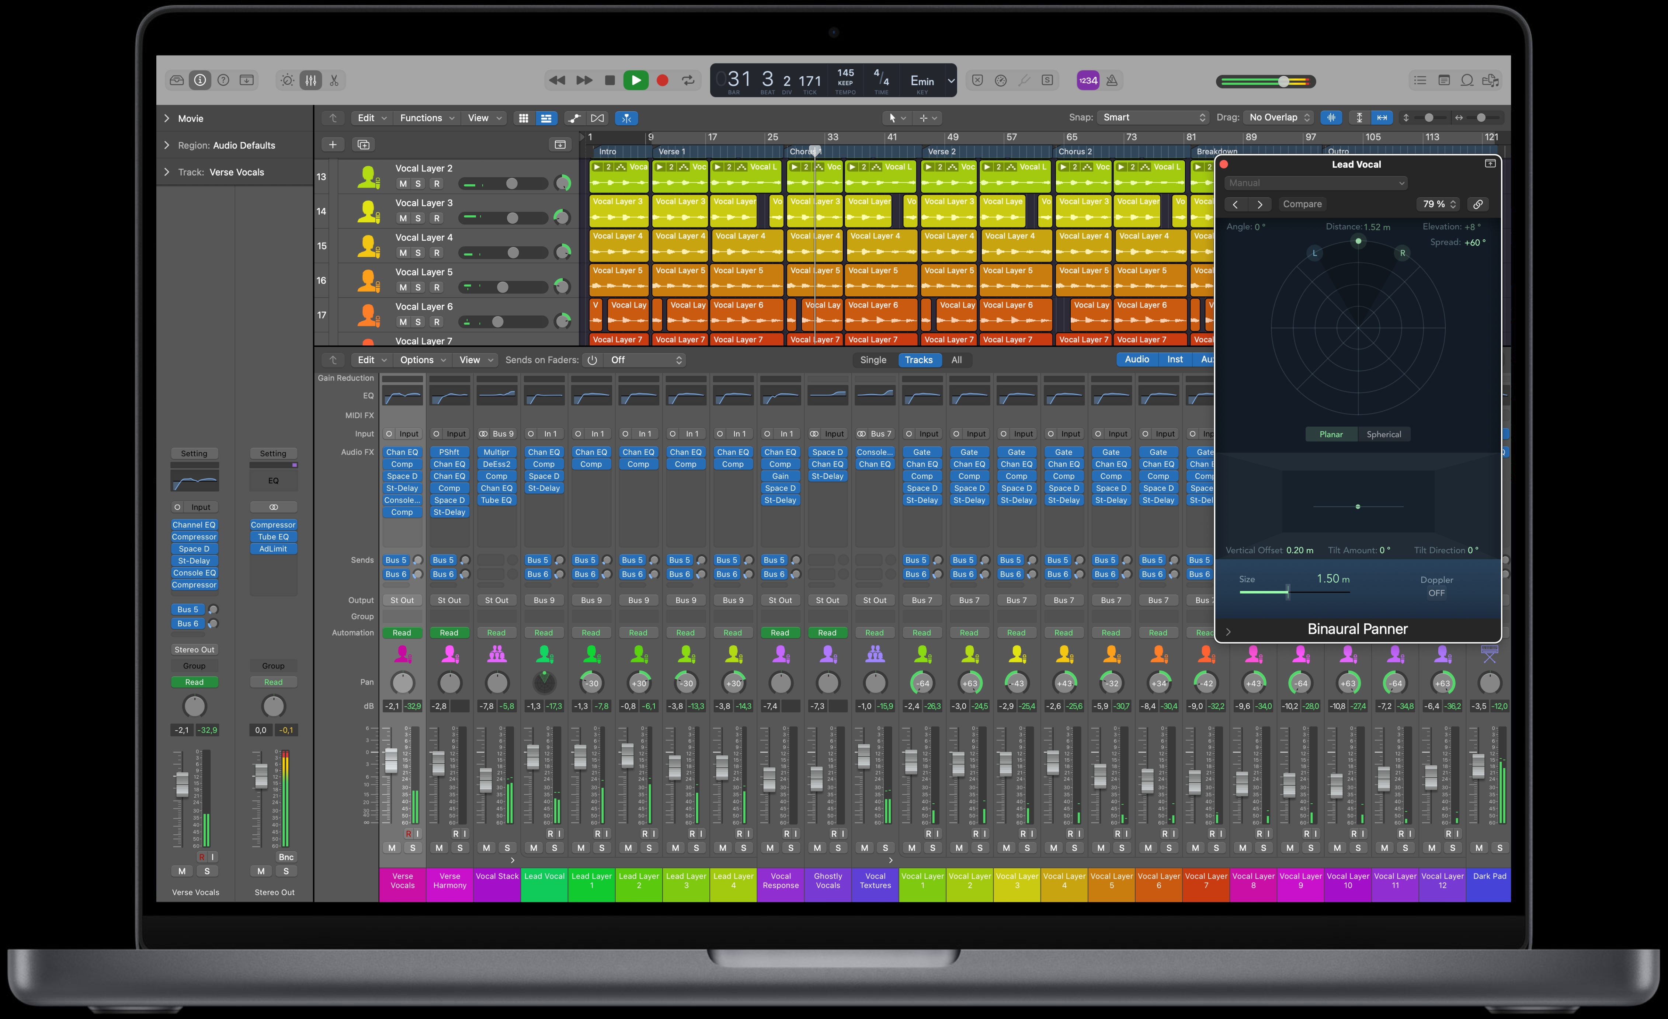This screenshot has width=1668, height=1019.
Task: Open the Snap Smart dropdown
Action: click(1153, 117)
